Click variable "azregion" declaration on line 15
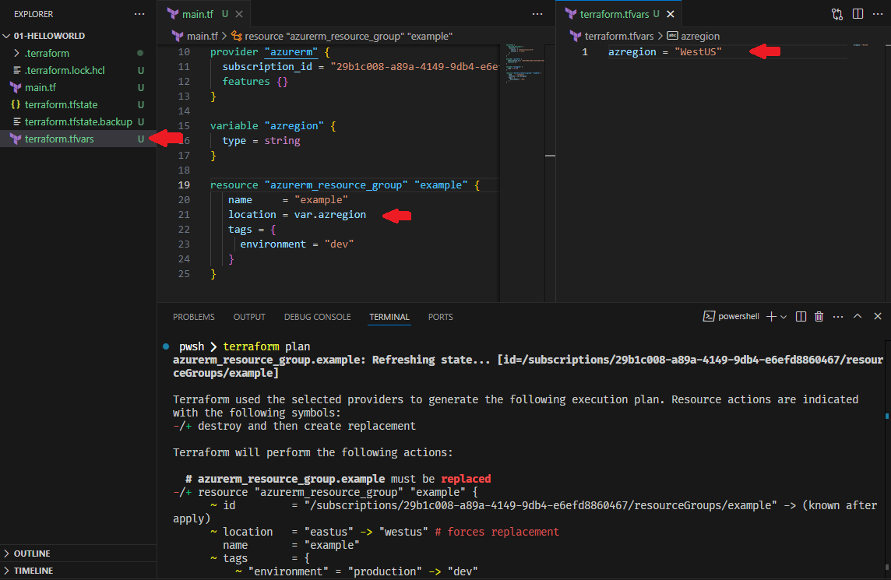 coord(273,125)
